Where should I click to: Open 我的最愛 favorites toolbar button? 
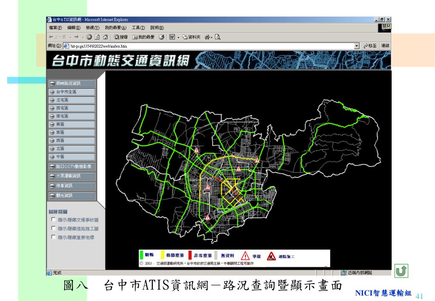[x=143, y=37]
